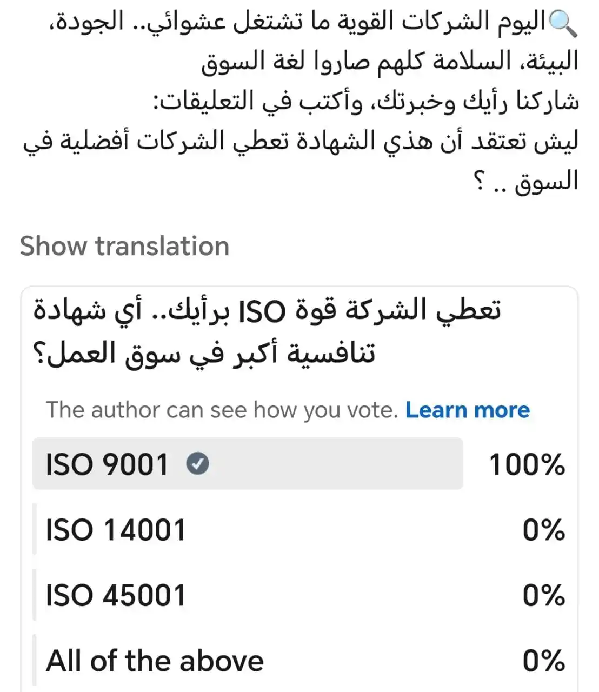The image size is (599, 692).
Task: Click the 0% result beside ISO 45001
Action: click(x=543, y=595)
